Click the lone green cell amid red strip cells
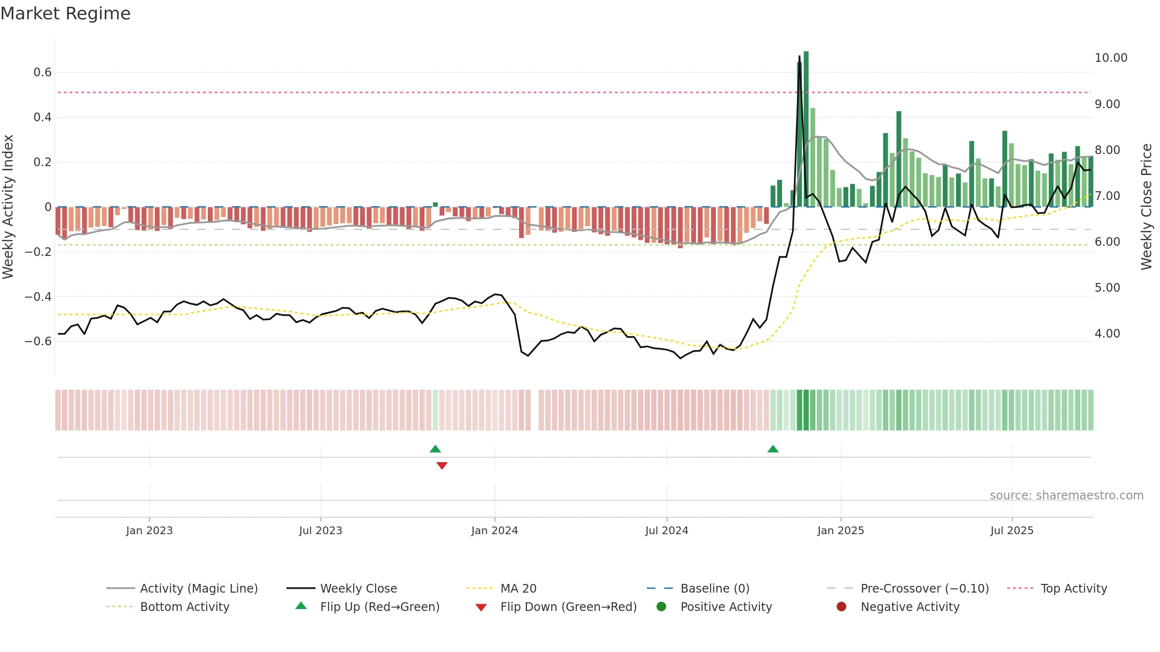This screenshot has height=652, width=1160. pos(435,410)
